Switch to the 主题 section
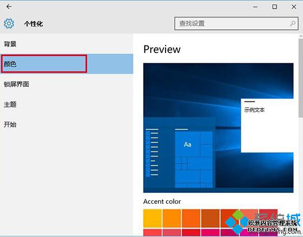Image resolution: width=303 pixels, height=237 pixels. tap(10, 104)
